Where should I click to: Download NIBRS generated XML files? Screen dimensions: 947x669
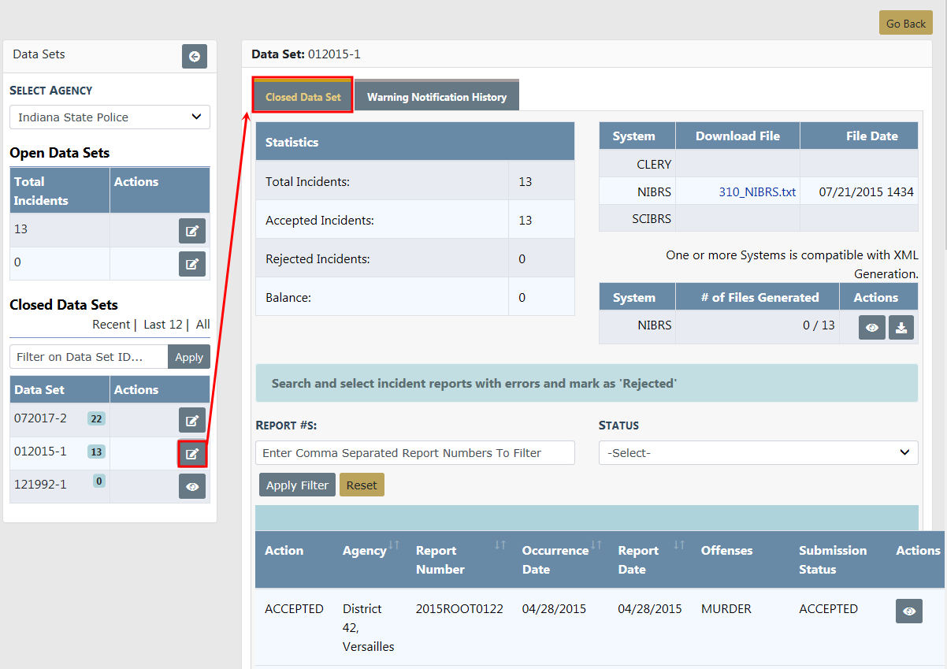click(x=901, y=328)
